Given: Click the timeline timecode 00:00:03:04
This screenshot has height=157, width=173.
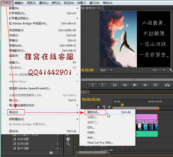Looking at the screenshot, I should 91,99.
